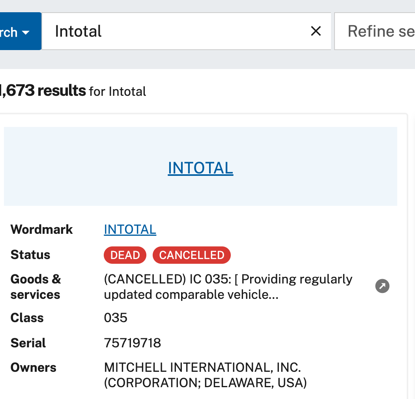Click the truncated goods and services description

(x=228, y=287)
